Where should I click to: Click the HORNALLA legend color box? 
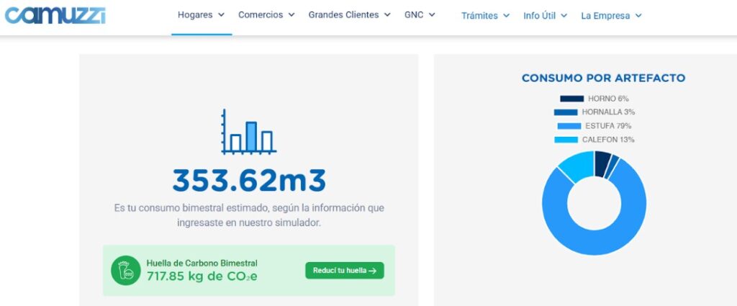pyautogui.click(x=566, y=112)
